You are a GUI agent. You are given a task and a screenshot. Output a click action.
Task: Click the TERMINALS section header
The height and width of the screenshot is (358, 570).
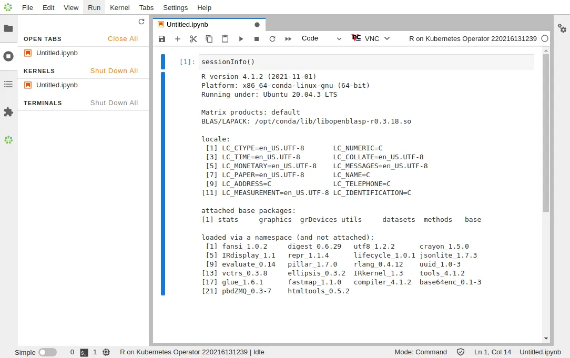point(43,103)
